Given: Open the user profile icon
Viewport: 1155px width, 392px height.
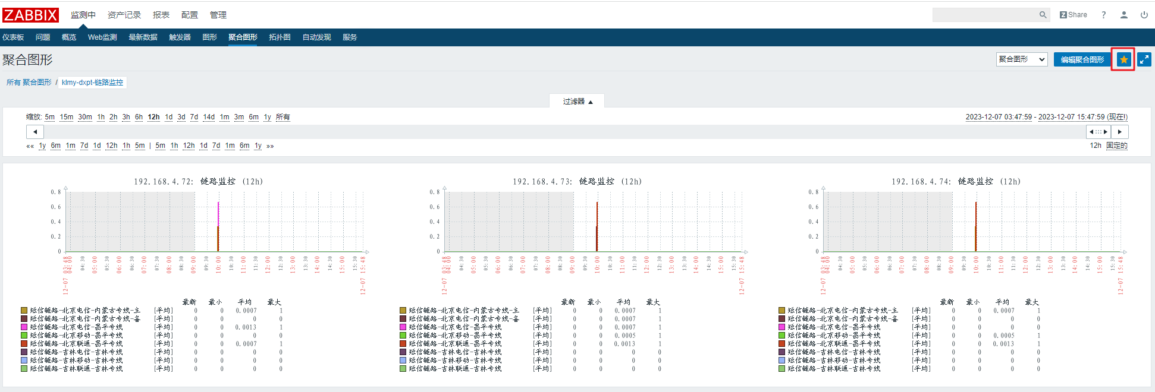Looking at the screenshot, I should coord(1123,15).
